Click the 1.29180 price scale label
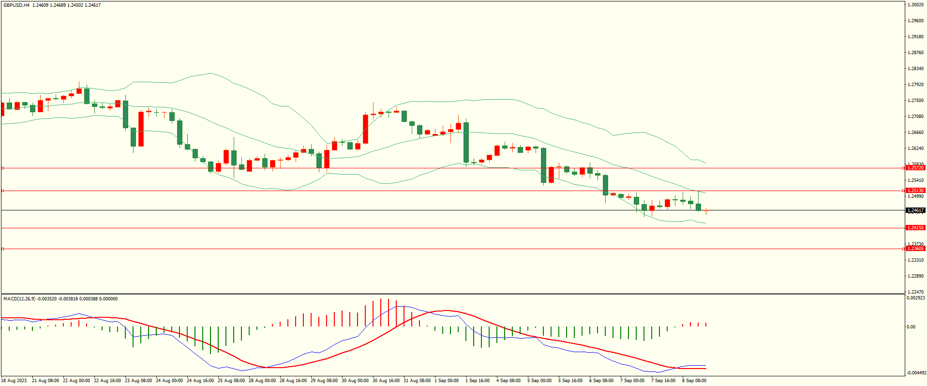This screenshot has width=927, height=386. [x=915, y=37]
